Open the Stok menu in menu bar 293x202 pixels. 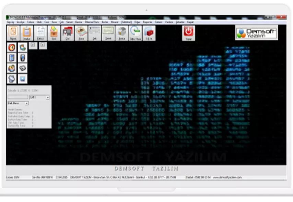[x=39, y=22]
